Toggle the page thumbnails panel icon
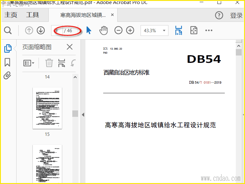This screenshot has height=184, width=245. coord(8,48)
